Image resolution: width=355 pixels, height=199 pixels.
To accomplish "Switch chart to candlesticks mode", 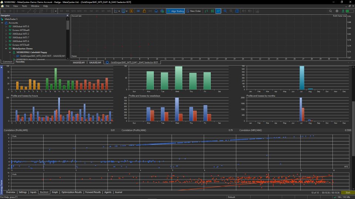I will click(x=212, y=11).
